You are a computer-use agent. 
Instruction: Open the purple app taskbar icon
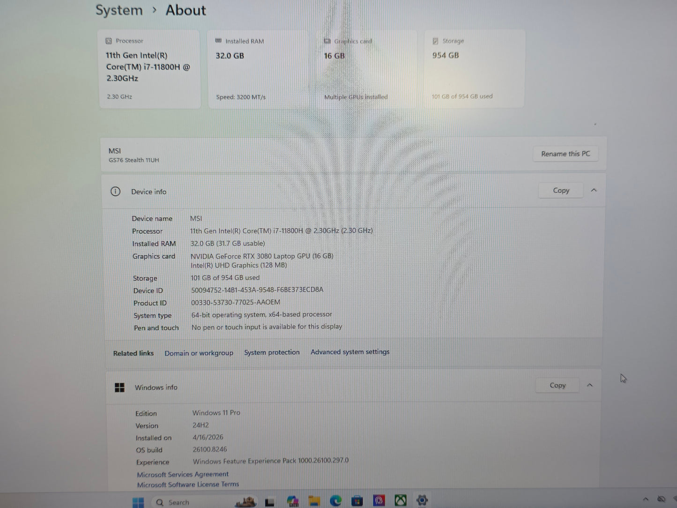[x=379, y=501]
